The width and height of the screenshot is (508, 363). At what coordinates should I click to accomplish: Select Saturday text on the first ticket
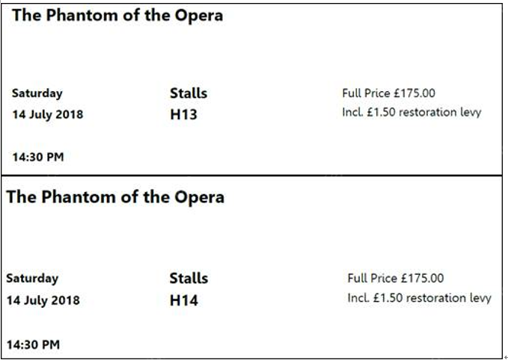(x=37, y=93)
